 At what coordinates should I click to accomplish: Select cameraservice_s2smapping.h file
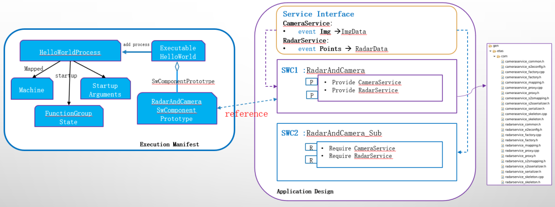click(526, 98)
